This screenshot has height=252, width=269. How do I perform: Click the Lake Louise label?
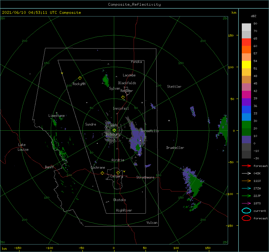23,147
